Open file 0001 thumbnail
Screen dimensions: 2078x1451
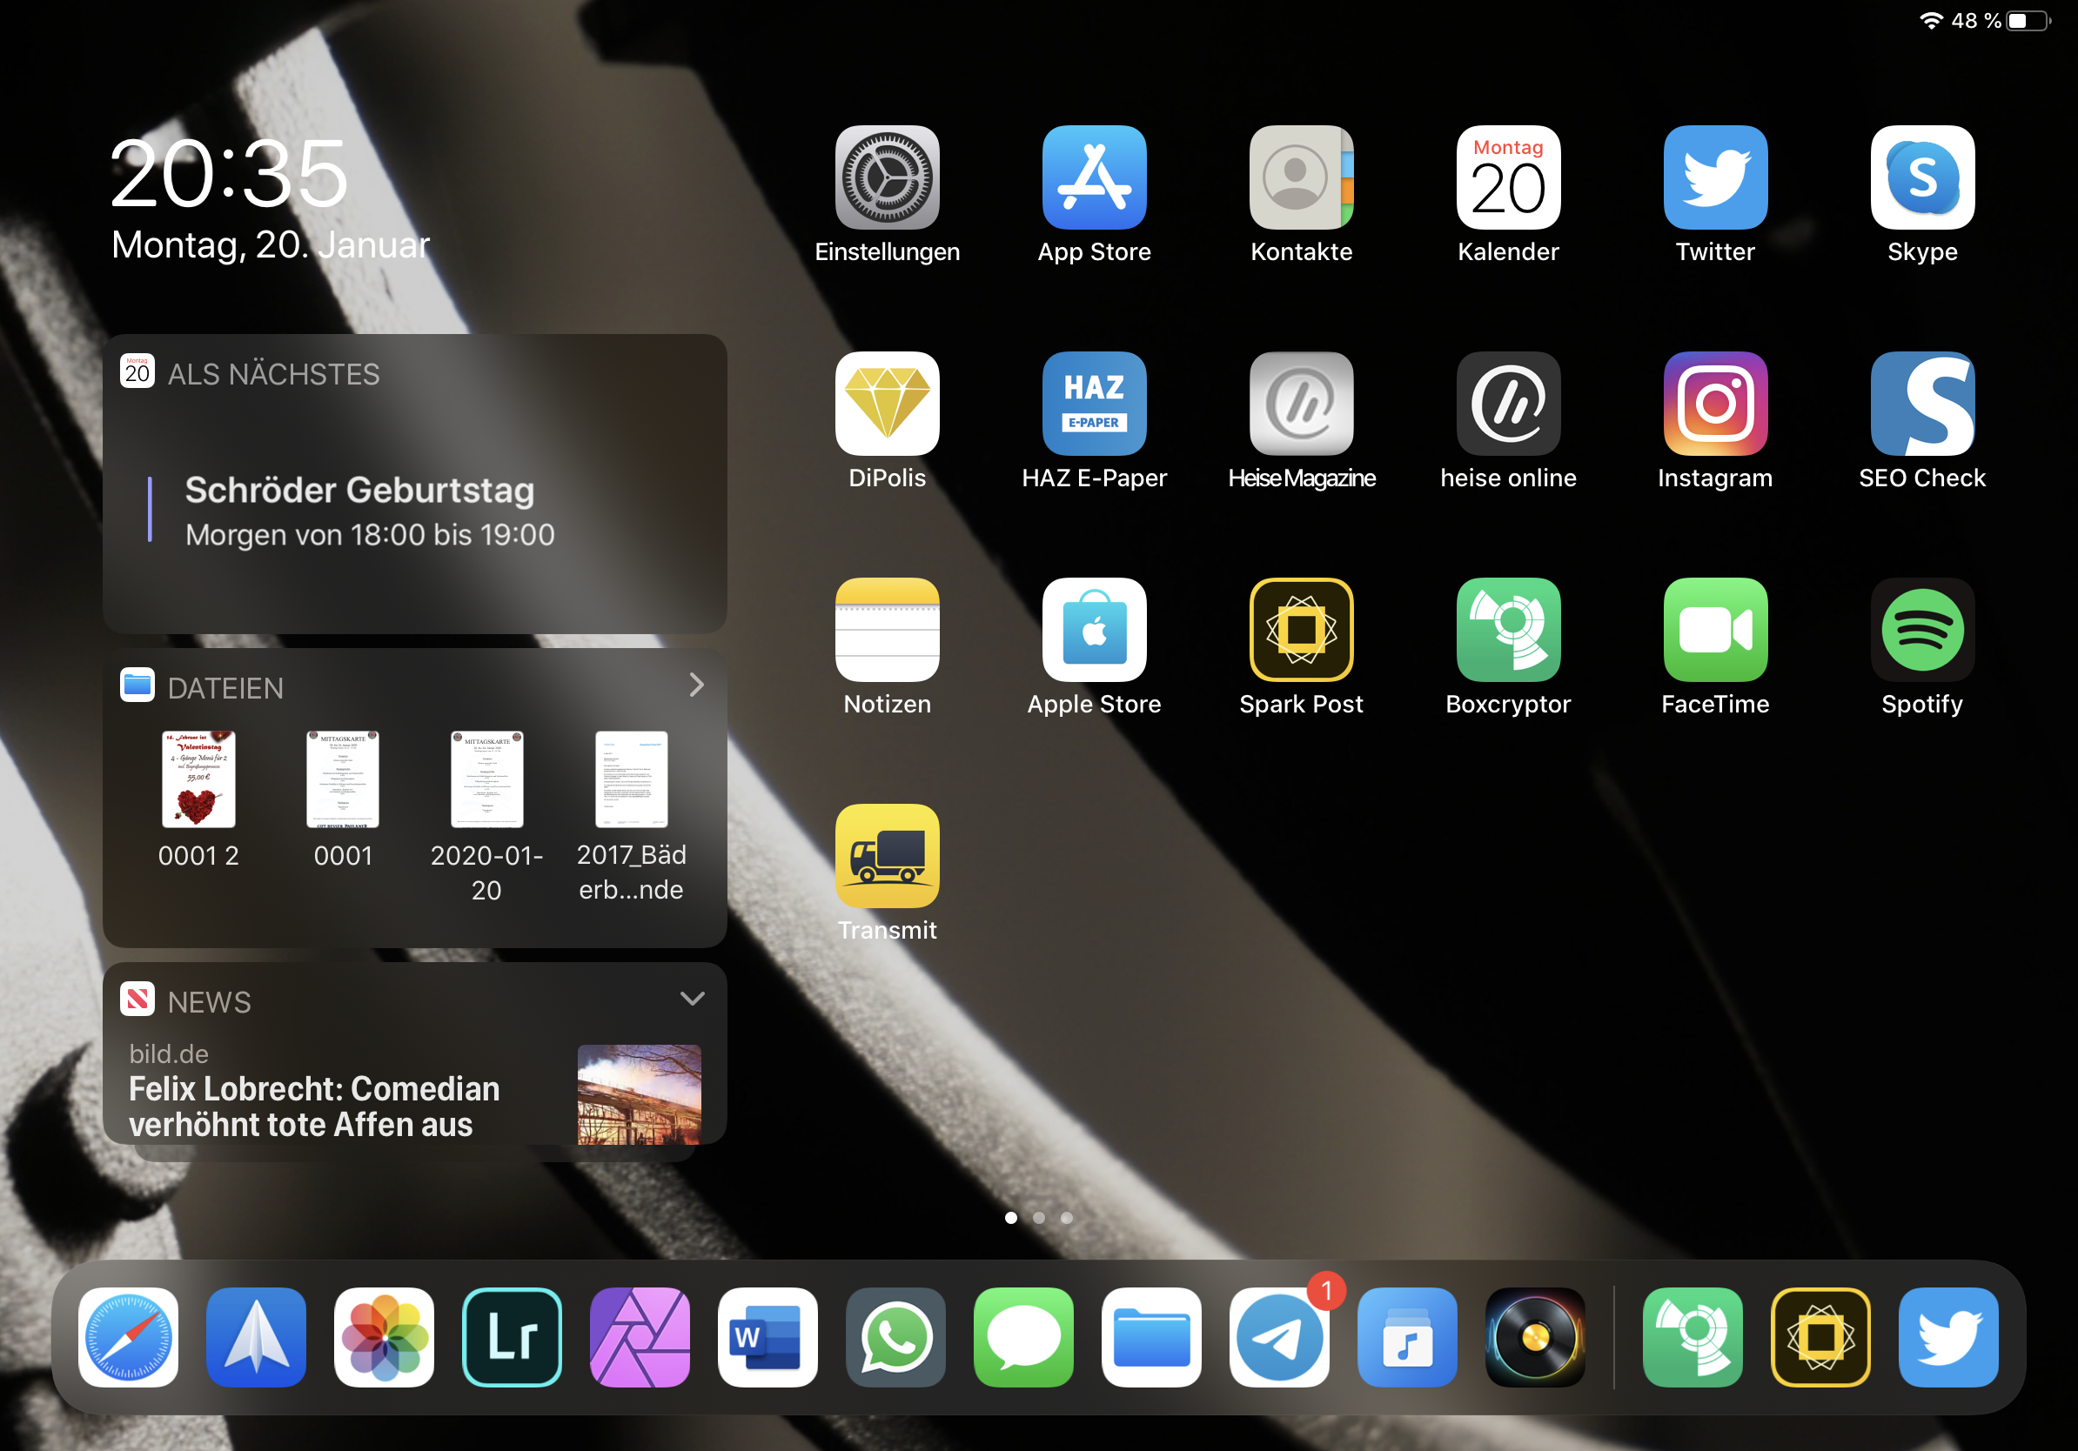pyautogui.click(x=342, y=779)
